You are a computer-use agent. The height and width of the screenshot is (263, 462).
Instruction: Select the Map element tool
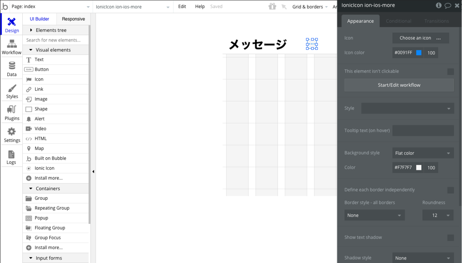56,148
